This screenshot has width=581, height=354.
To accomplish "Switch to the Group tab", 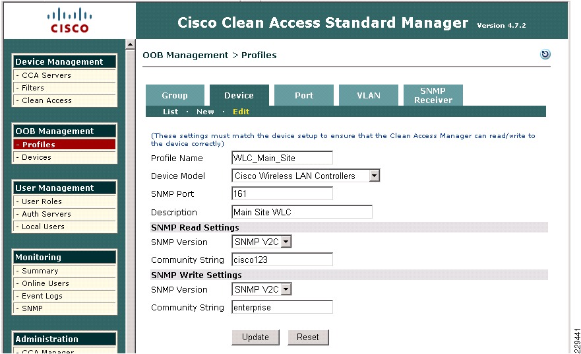I will 175,95.
